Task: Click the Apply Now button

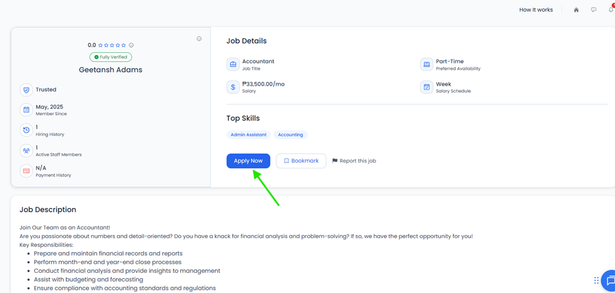Action: click(249, 161)
